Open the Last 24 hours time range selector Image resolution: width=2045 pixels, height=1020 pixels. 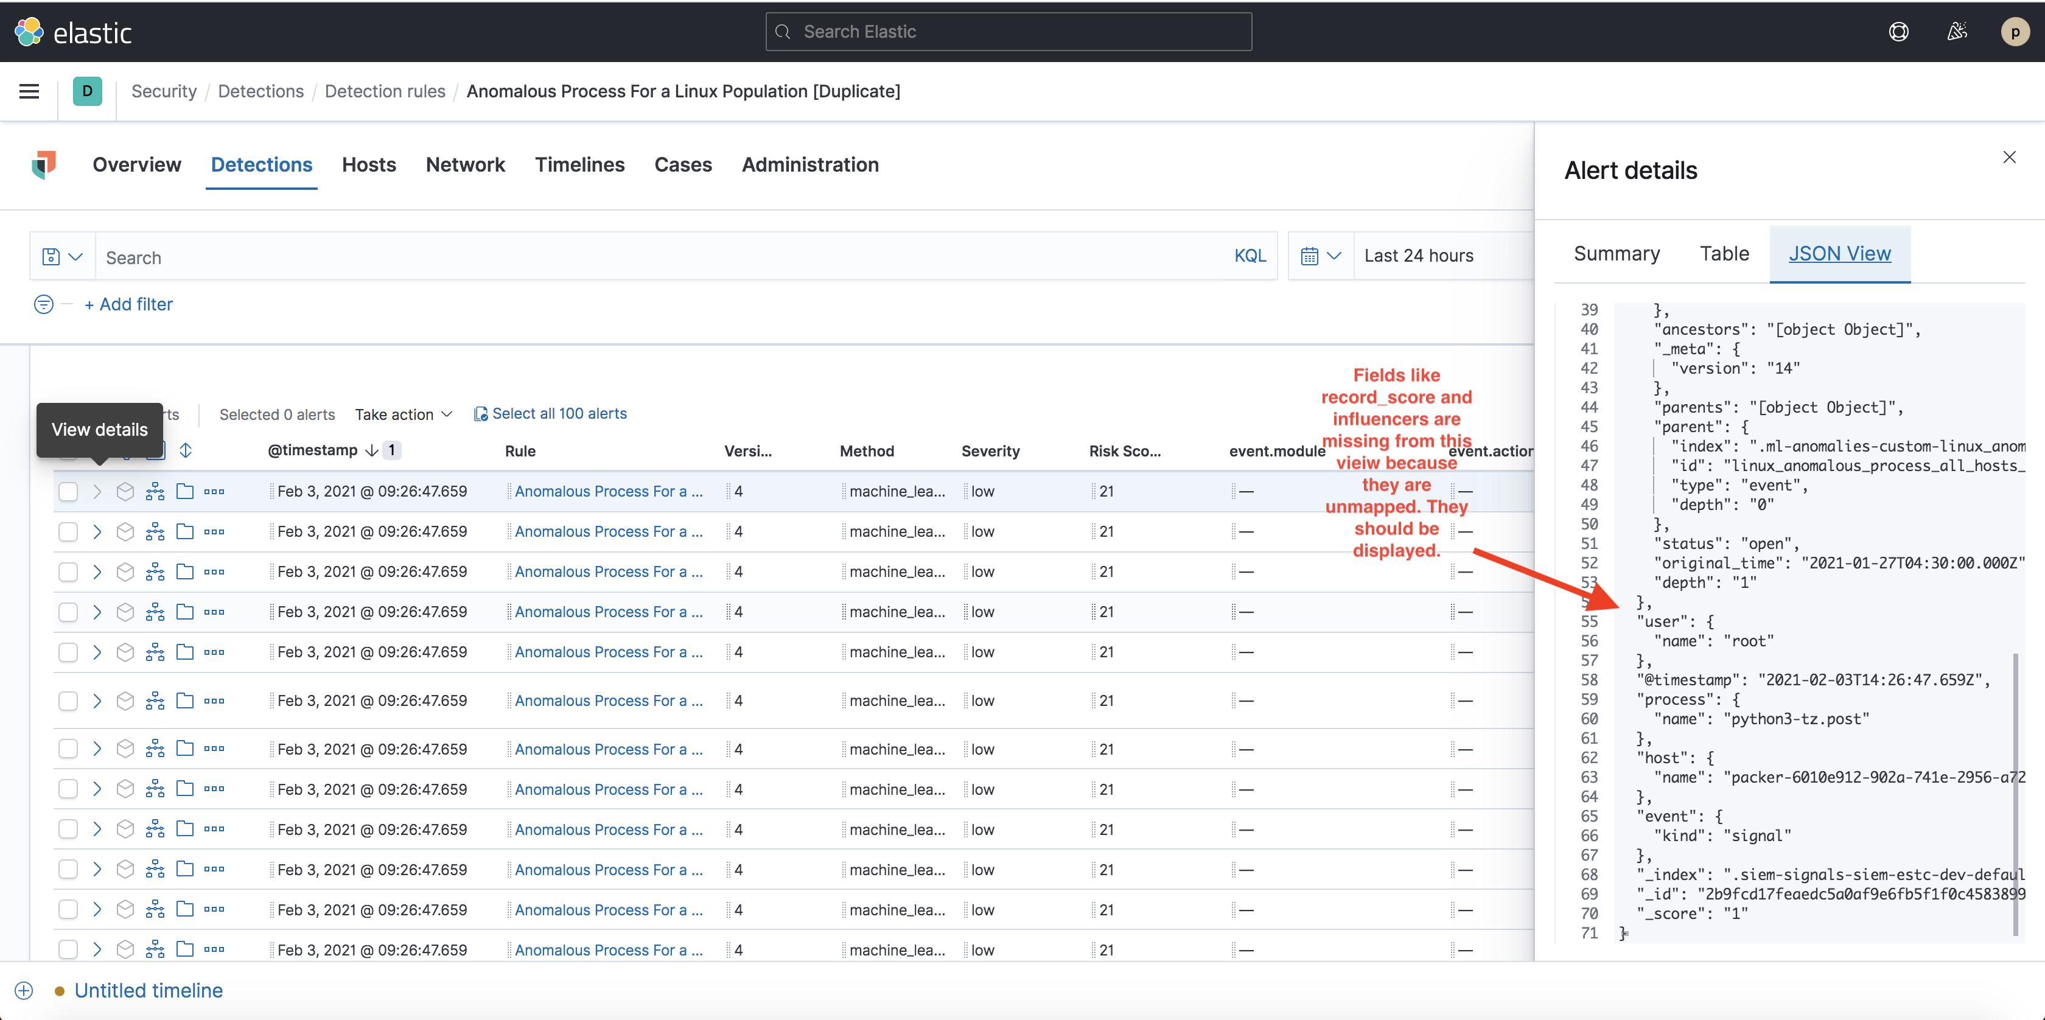point(1419,255)
